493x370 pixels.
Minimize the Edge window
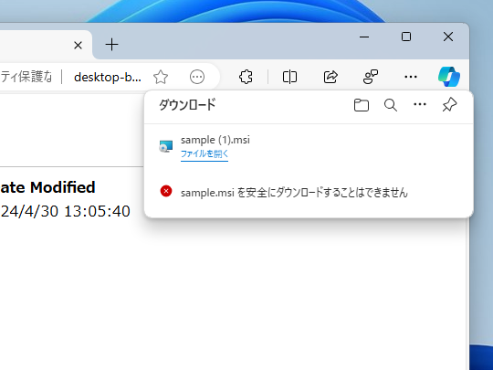pos(364,37)
